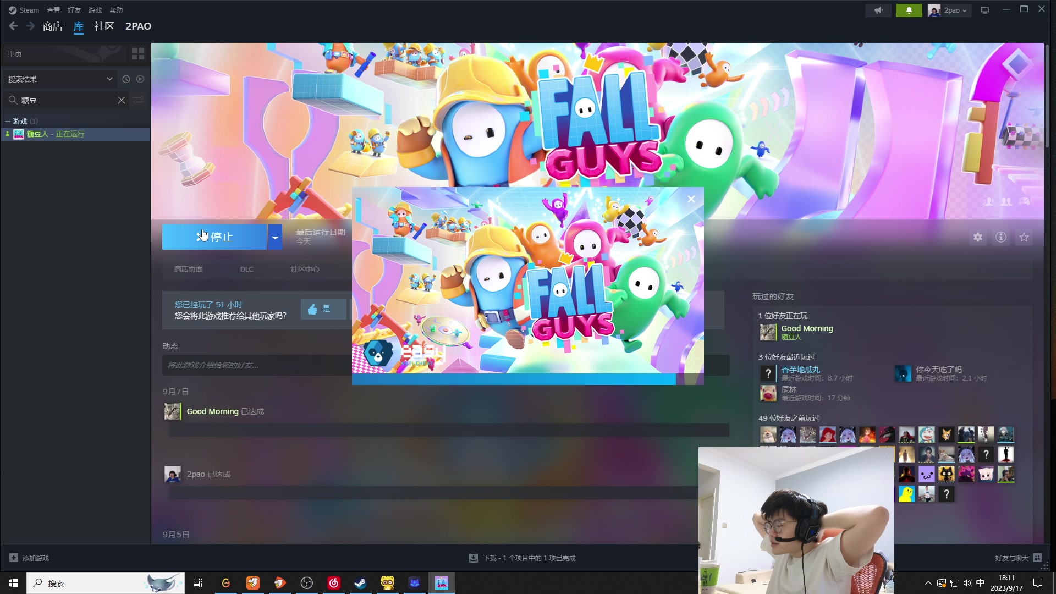Recommend game with thumbs-up 是 button
This screenshot has width=1056, height=594.
coord(323,309)
